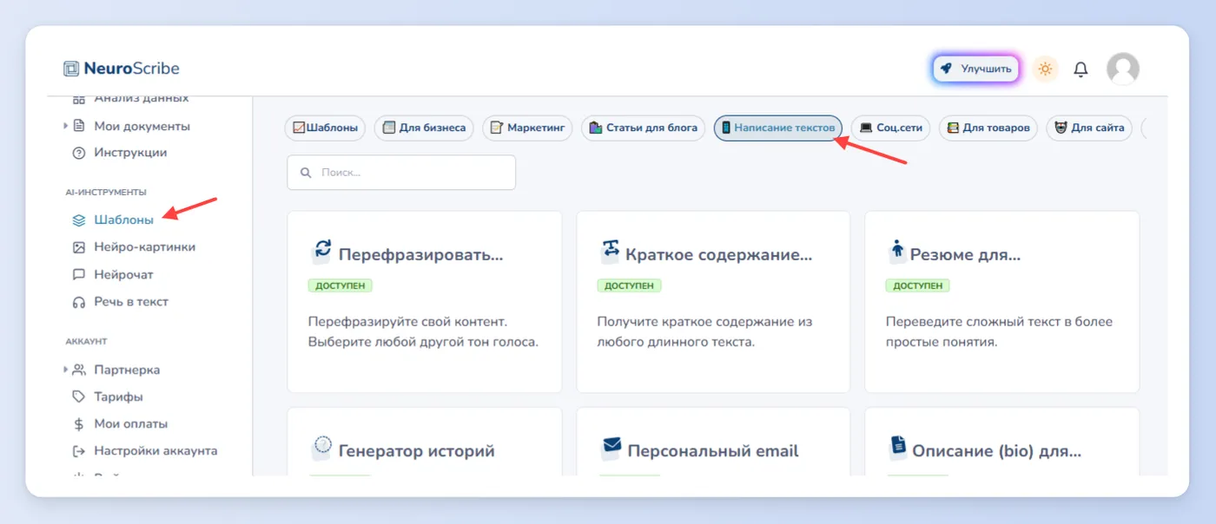Click the АККАУНТ section heading
1216x524 pixels.
point(86,342)
